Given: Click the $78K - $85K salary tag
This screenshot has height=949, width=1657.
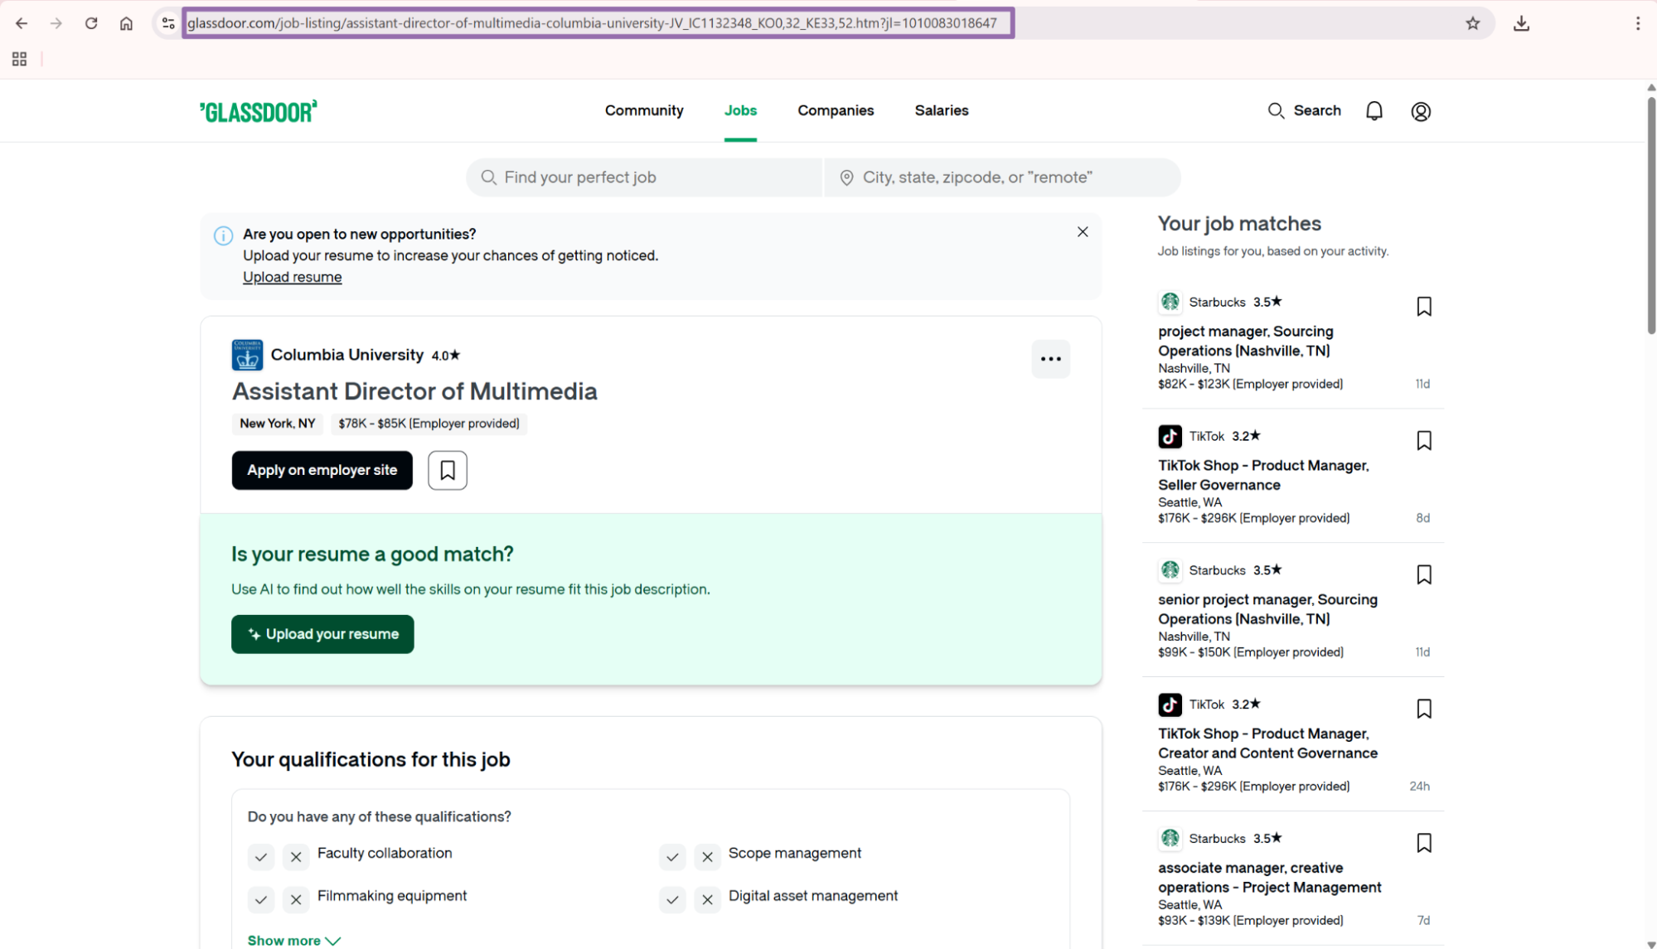Looking at the screenshot, I should pos(429,424).
